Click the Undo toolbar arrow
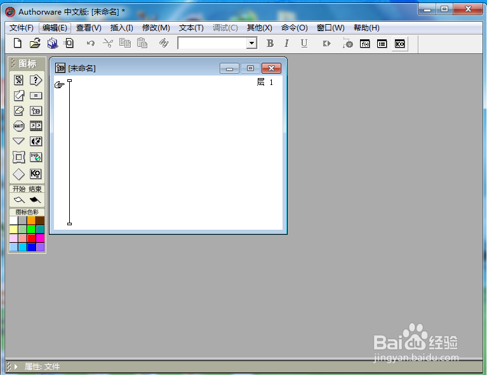The width and height of the screenshot is (487, 375). click(90, 43)
